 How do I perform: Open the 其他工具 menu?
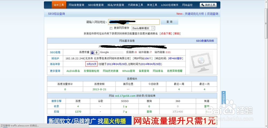tap(152, 5)
